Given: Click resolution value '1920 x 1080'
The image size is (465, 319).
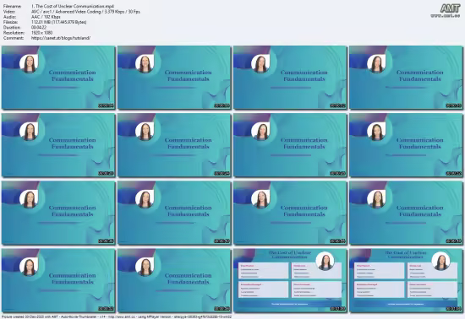Looking at the screenshot, I should click(x=41, y=33).
